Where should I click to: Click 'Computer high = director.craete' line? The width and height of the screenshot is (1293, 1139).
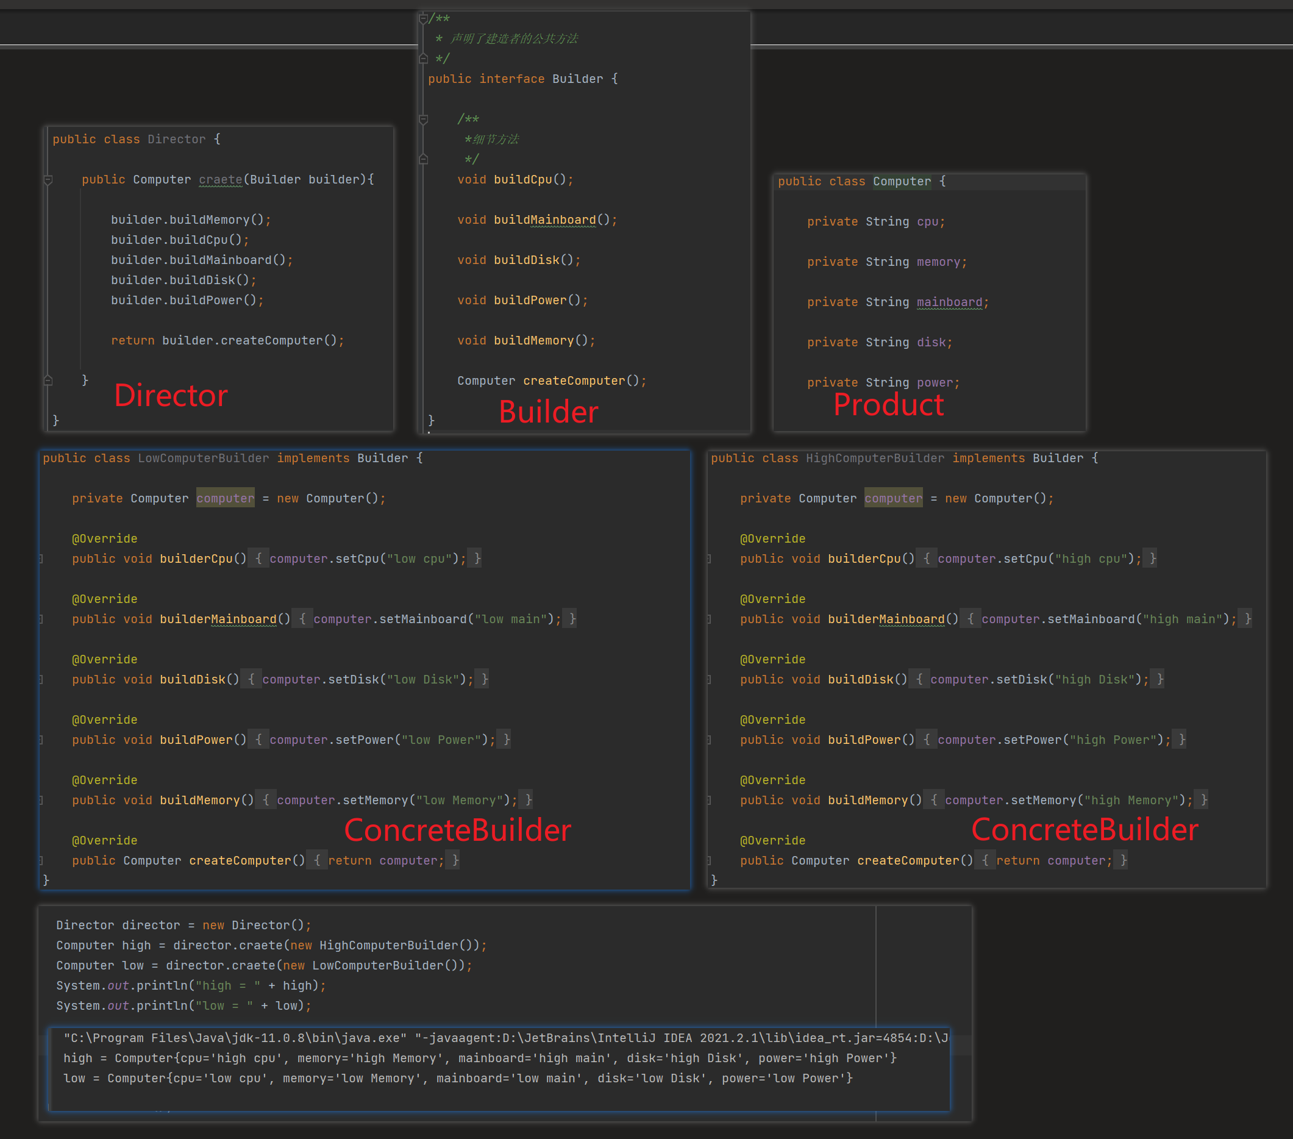[271, 945]
